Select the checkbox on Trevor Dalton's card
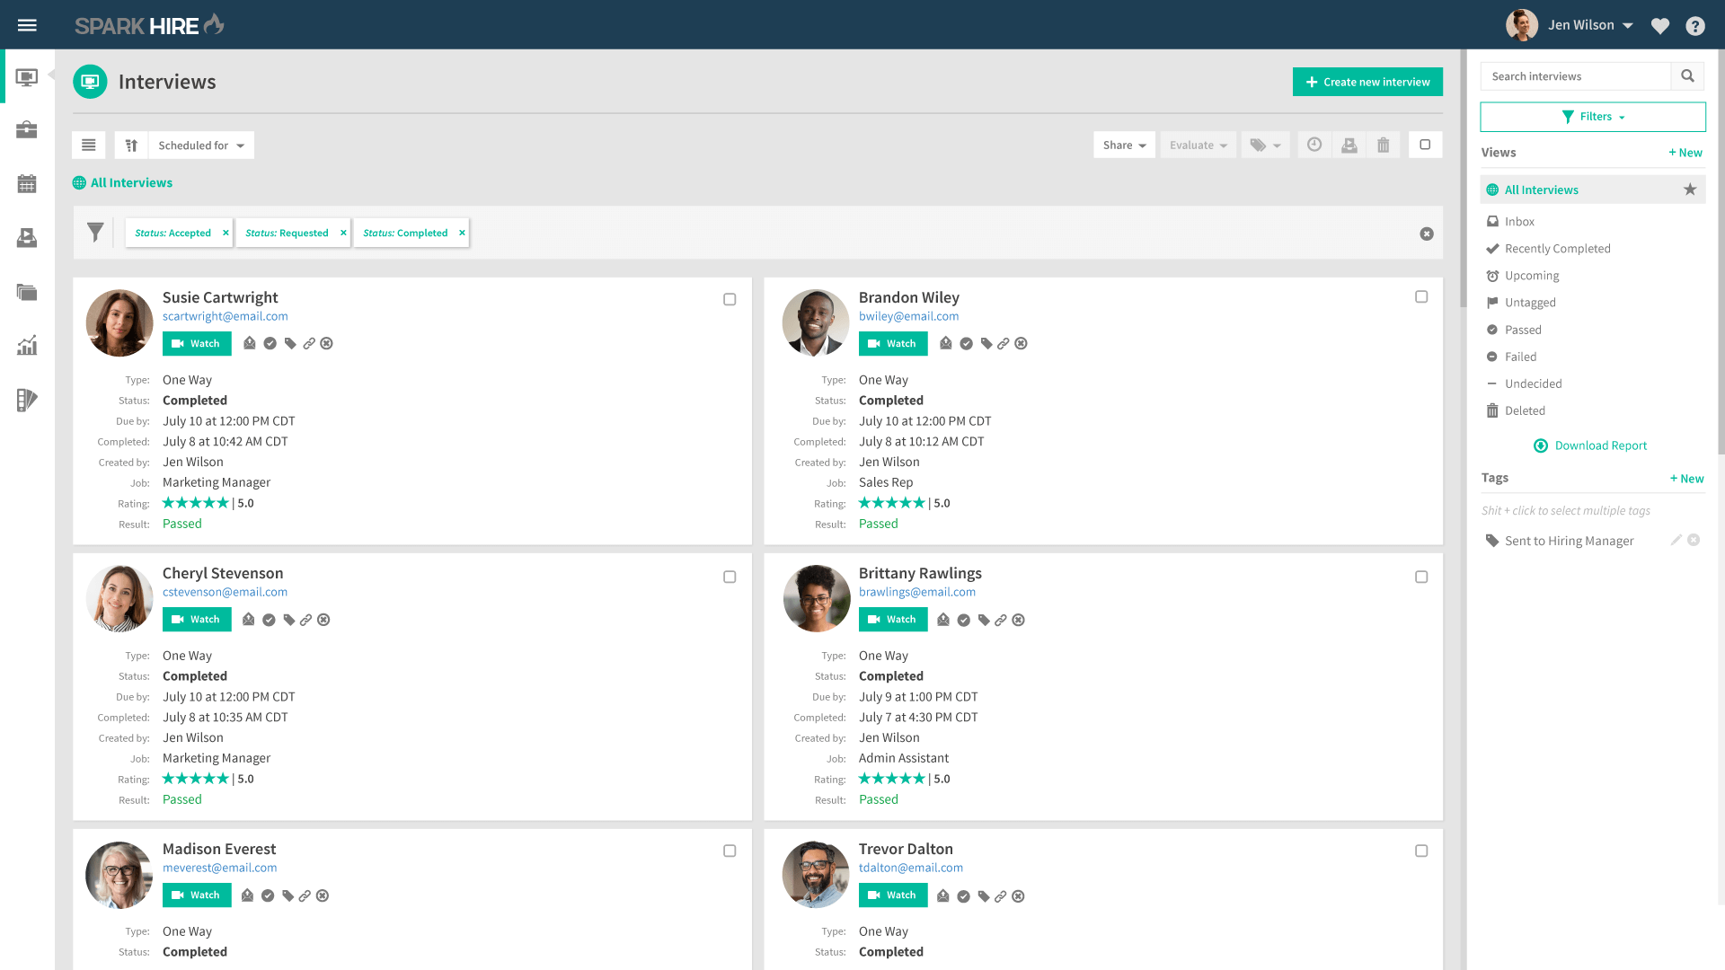This screenshot has width=1725, height=970. pyautogui.click(x=1421, y=851)
